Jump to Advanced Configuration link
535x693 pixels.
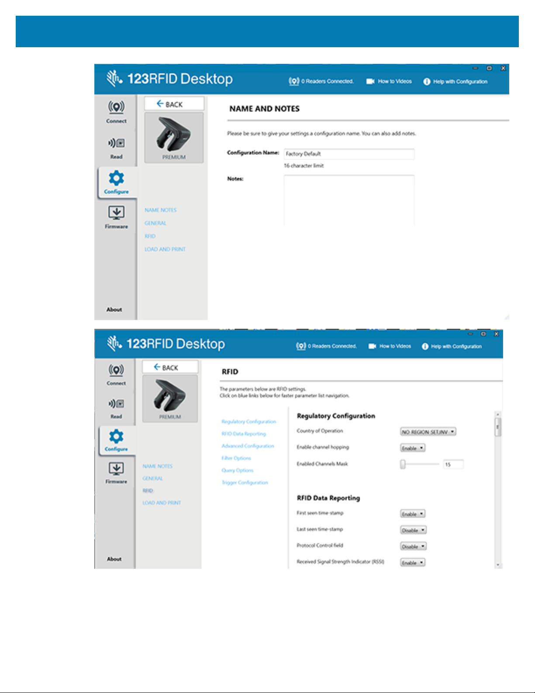[x=248, y=446]
